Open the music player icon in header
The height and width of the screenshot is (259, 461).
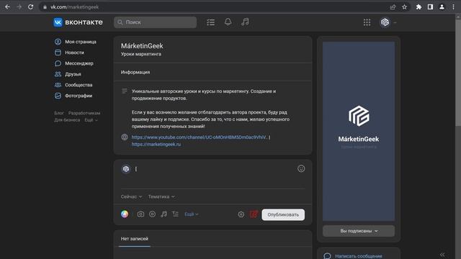[x=245, y=22]
